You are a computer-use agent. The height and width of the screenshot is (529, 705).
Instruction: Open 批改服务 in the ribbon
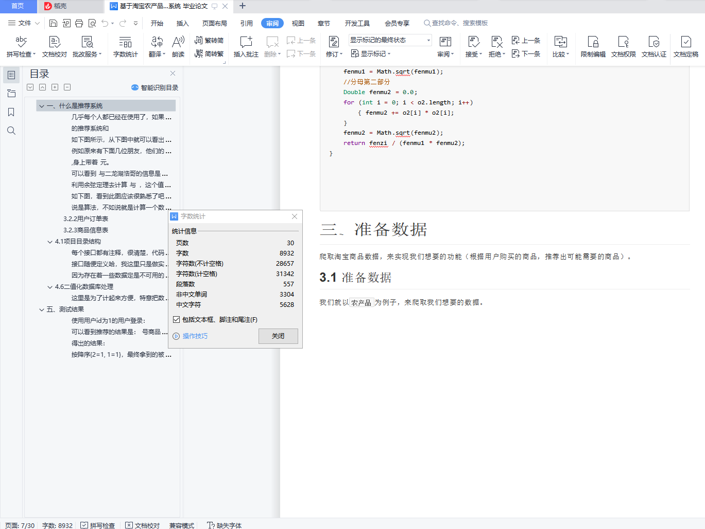(87, 46)
